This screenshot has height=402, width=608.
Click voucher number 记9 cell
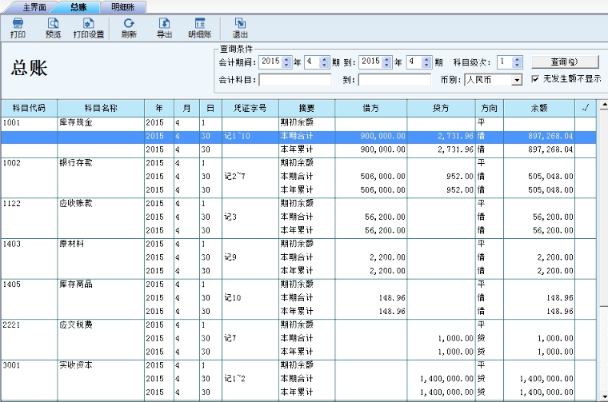pos(250,257)
